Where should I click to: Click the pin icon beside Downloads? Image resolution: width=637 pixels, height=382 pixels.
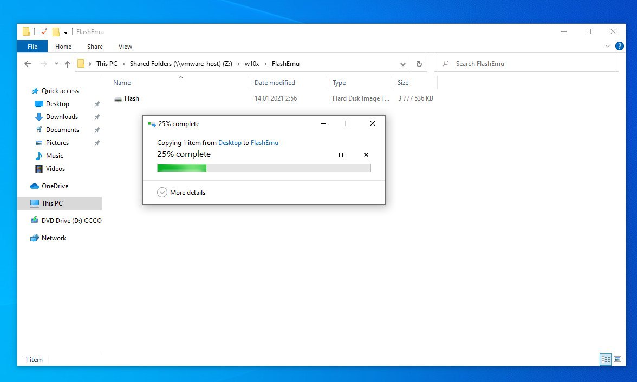(97, 117)
